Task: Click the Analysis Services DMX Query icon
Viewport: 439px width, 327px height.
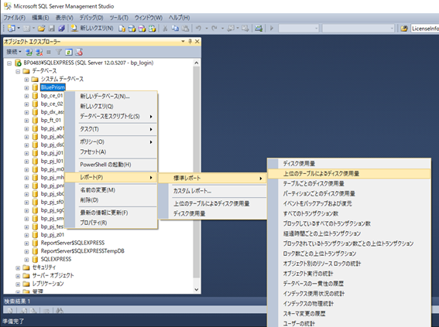Action: coord(142,29)
